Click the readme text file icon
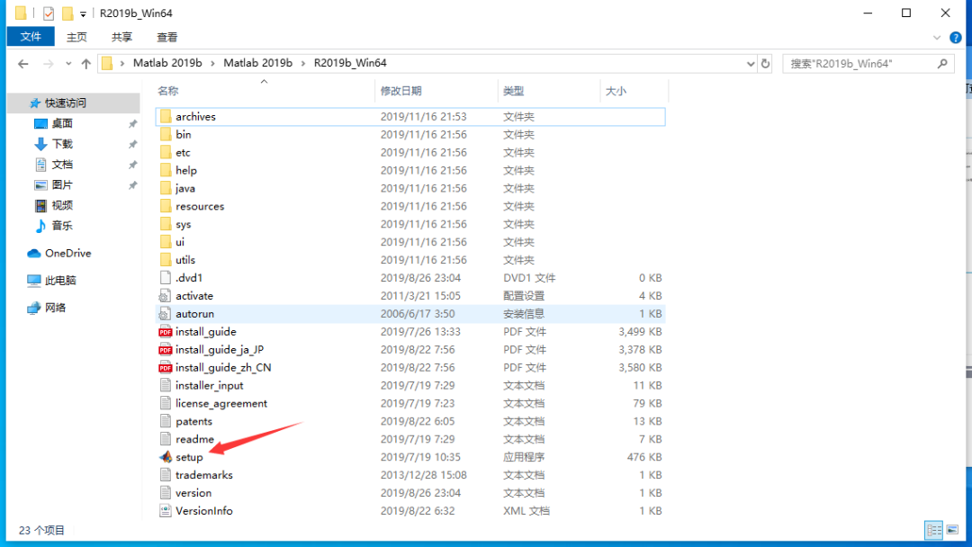This screenshot has width=972, height=547. [165, 439]
